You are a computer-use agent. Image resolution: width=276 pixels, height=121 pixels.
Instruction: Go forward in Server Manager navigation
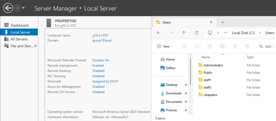(17, 8)
